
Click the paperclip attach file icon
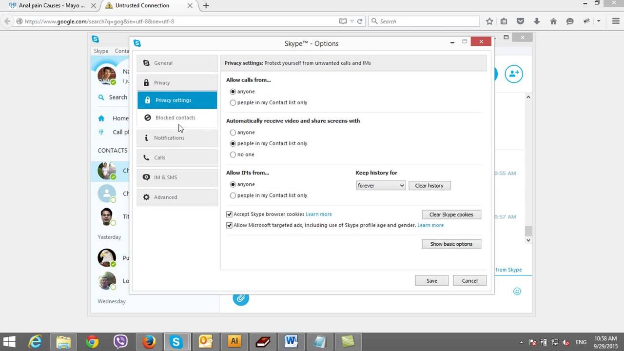tap(240, 298)
